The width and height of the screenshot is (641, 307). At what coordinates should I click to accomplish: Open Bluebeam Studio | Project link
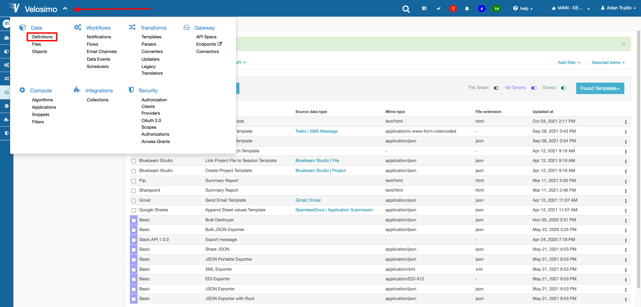[320, 170]
